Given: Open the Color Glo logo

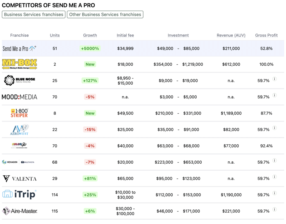Looking at the screenshot, I should (x=19, y=146).
